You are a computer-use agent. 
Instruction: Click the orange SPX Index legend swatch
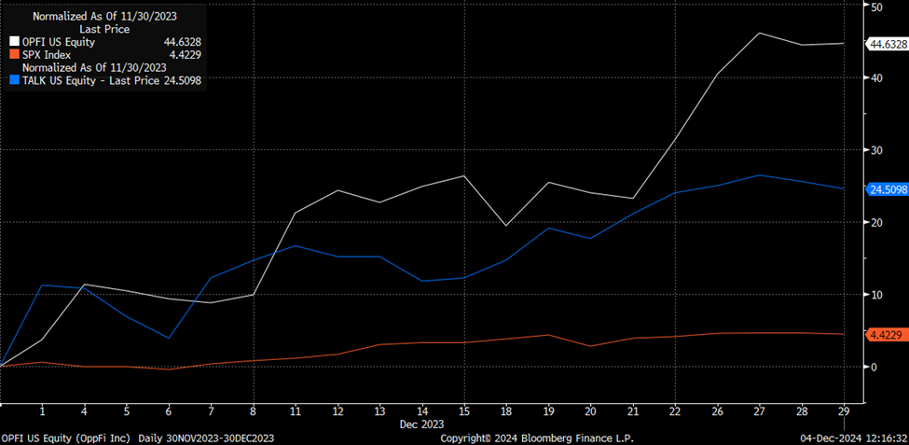15,55
